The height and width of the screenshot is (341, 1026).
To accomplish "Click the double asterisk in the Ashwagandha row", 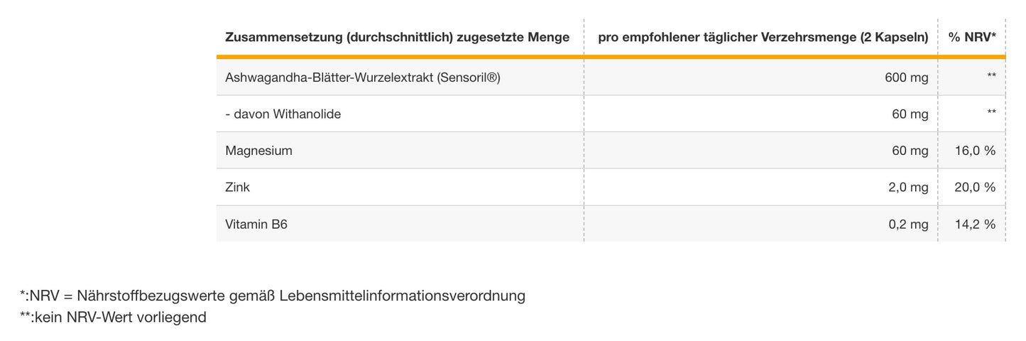I will coord(991,77).
